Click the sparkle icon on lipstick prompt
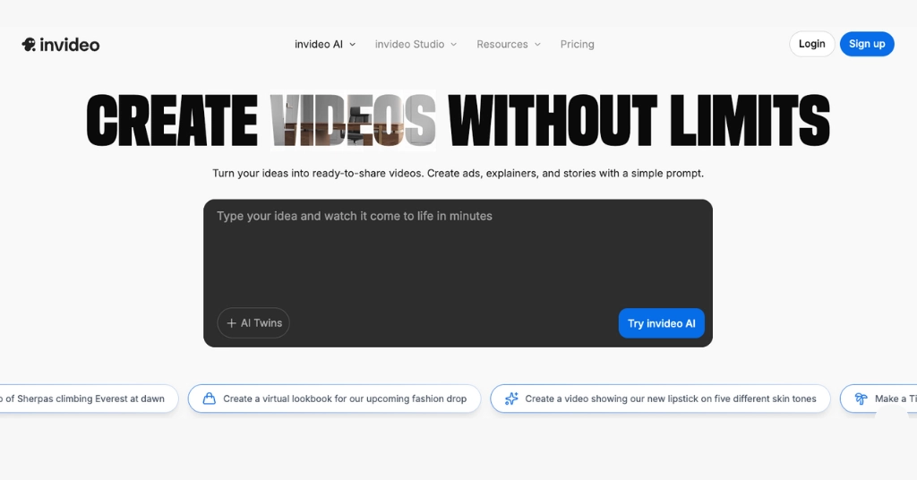The width and height of the screenshot is (917, 480). [x=511, y=399]
